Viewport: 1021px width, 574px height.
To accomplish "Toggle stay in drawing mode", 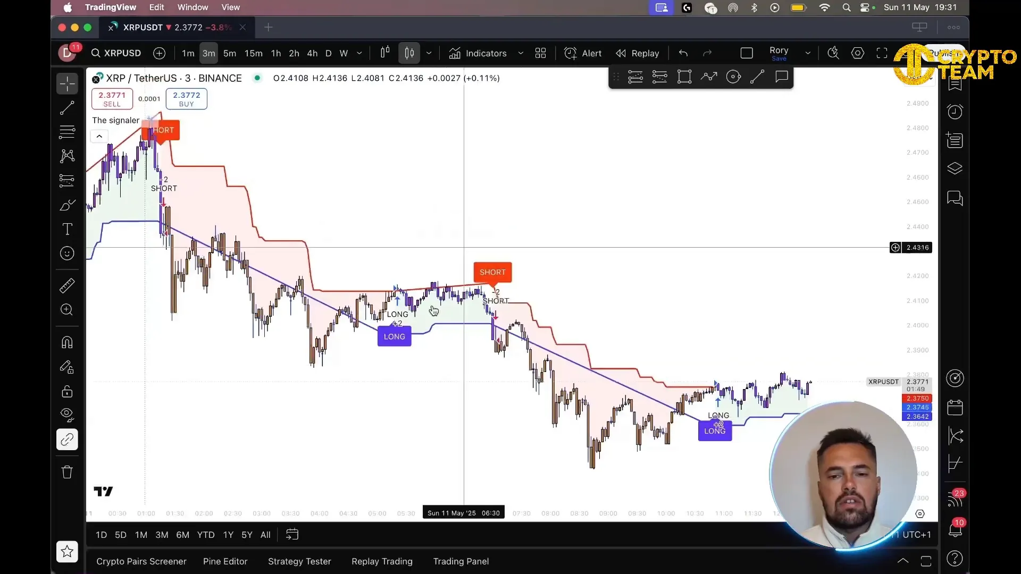I will tap(67, 367).
